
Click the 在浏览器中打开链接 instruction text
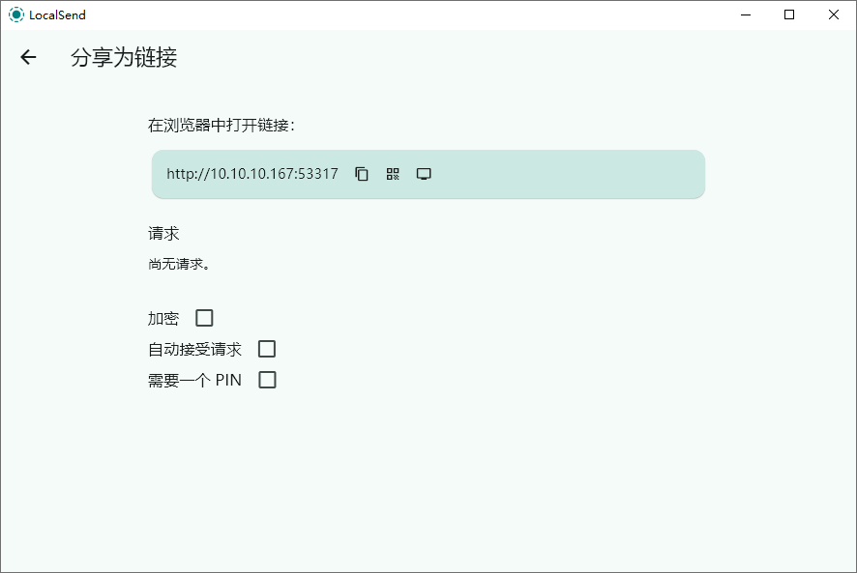pos(222,125)
